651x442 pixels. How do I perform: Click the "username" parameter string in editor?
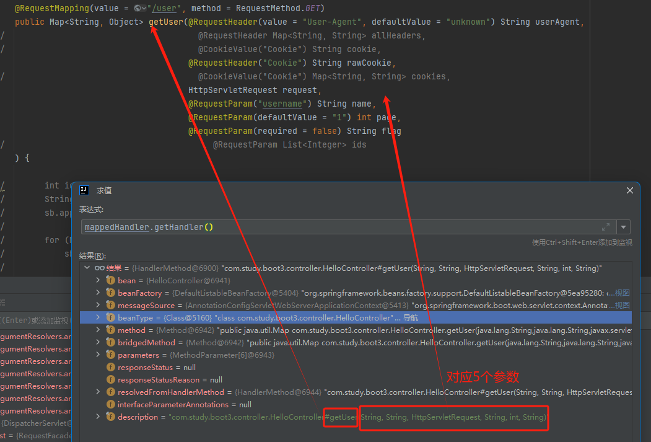point(282,104)
